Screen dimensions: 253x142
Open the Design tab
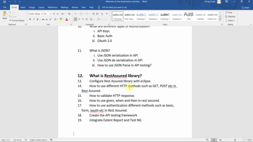tap(32, 7)
